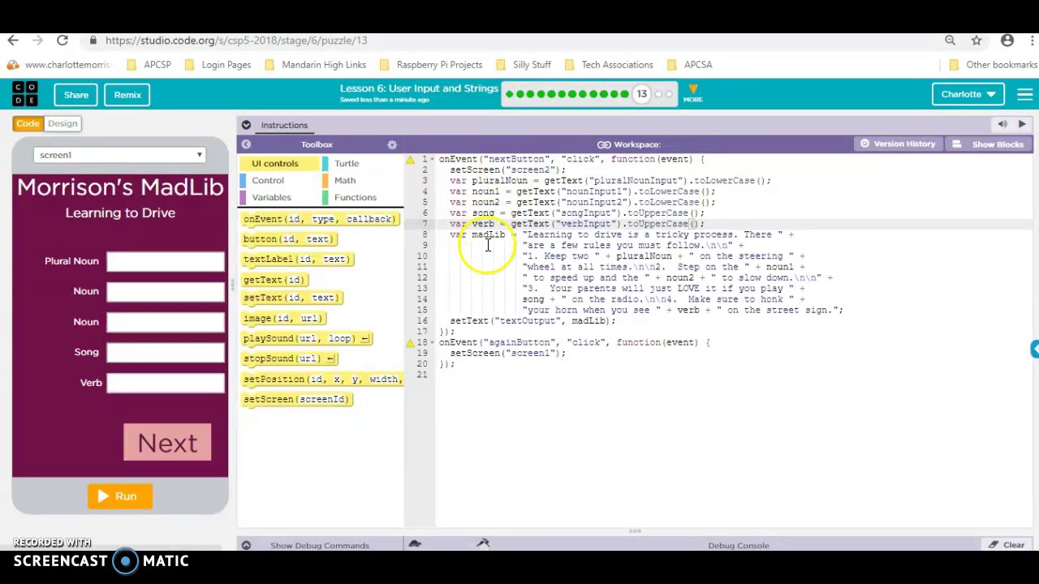This screenshot has width=1039, height=584.
Task: Select the Turtle toolbox category
Action: (347, 163)
